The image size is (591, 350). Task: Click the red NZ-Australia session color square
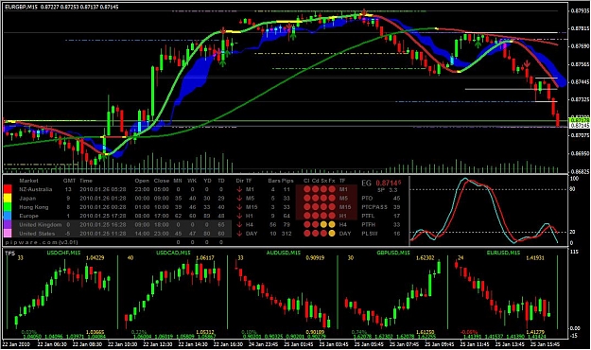click(x=8, y=189)
